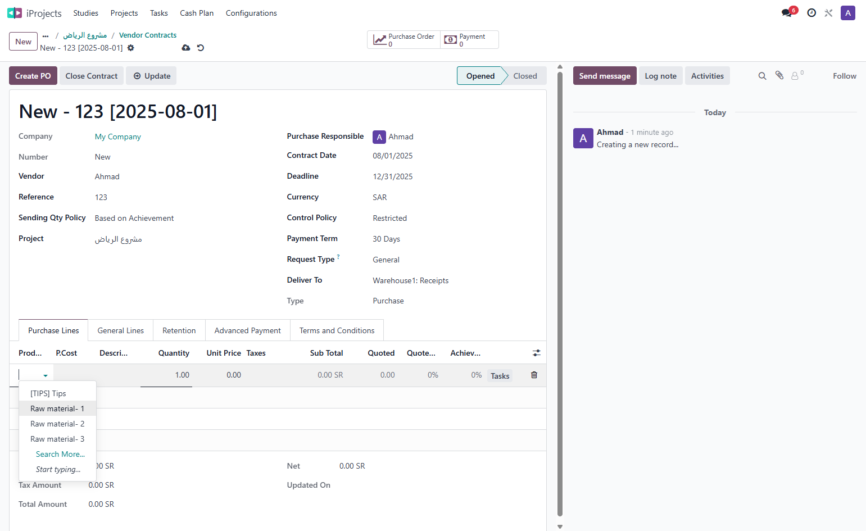
Task: Open the Purchase Order stat button
Action: pos(404,40)
